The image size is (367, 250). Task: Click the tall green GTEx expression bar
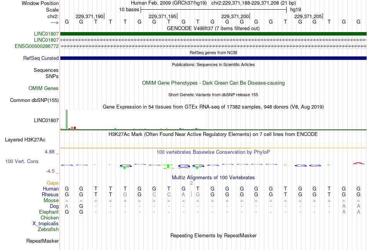pyautogui.click(x=67, y=119)
